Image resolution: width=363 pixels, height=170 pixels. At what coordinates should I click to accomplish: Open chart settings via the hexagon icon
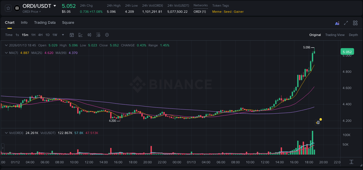pyautogui.click(x=107, y=35)
